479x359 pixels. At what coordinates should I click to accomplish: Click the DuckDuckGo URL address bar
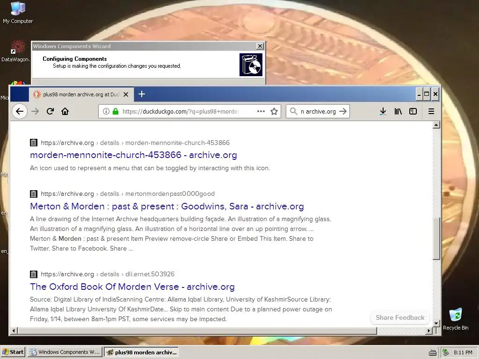pos(189,111)
